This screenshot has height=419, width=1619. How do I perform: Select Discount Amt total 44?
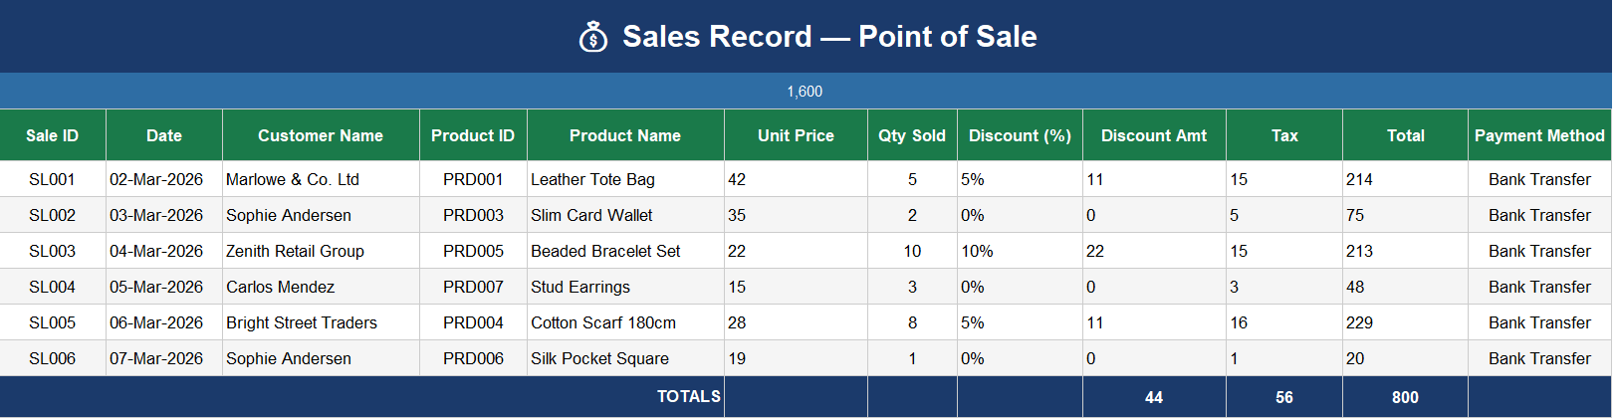(1154, 397)
